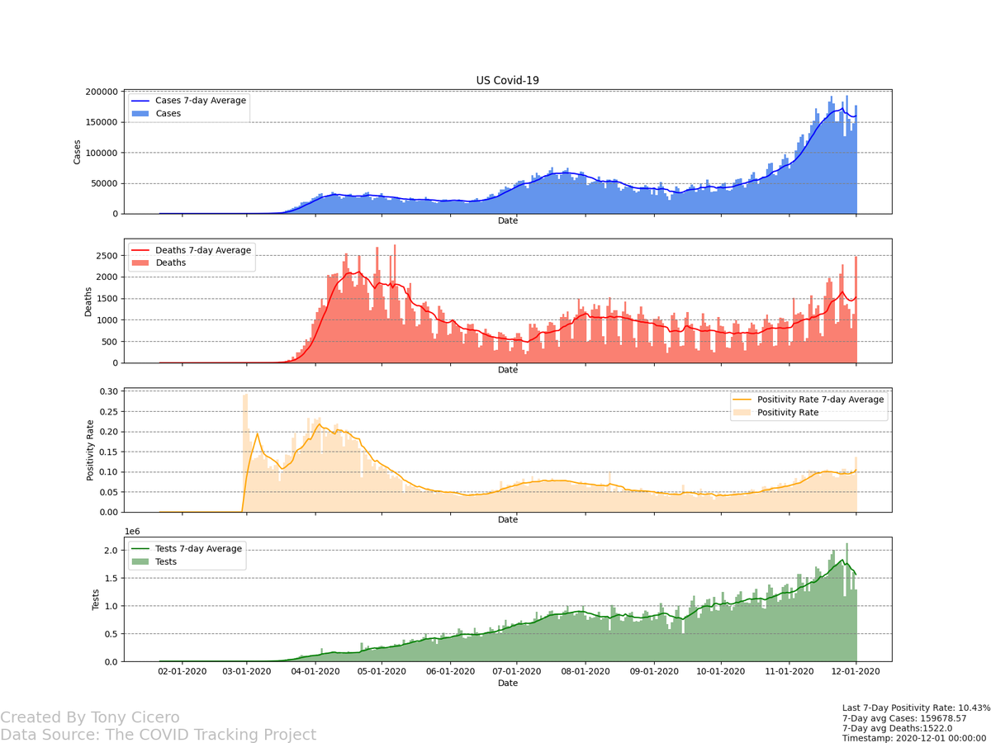Viewport: 991px width, 743px height.
Task: Select the blue Cases legend swatch
Action: (x=140, y=113)
